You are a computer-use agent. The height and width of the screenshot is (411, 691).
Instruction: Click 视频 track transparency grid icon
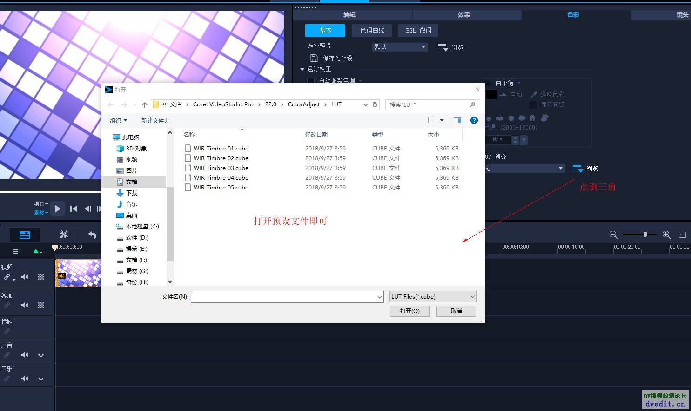click(x=41, y=277)
